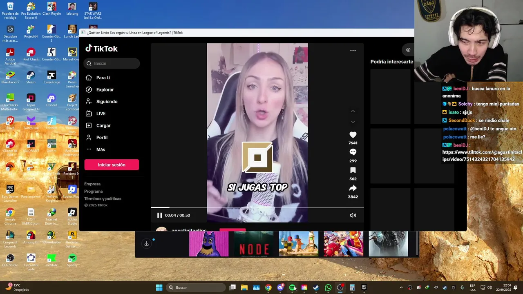Open CurseForge desktop icon
The image size is (523, 294).
tap(51, 77)
